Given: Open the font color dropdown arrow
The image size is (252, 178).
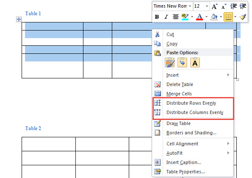Looking at the screenshot, I should (206, 17).
